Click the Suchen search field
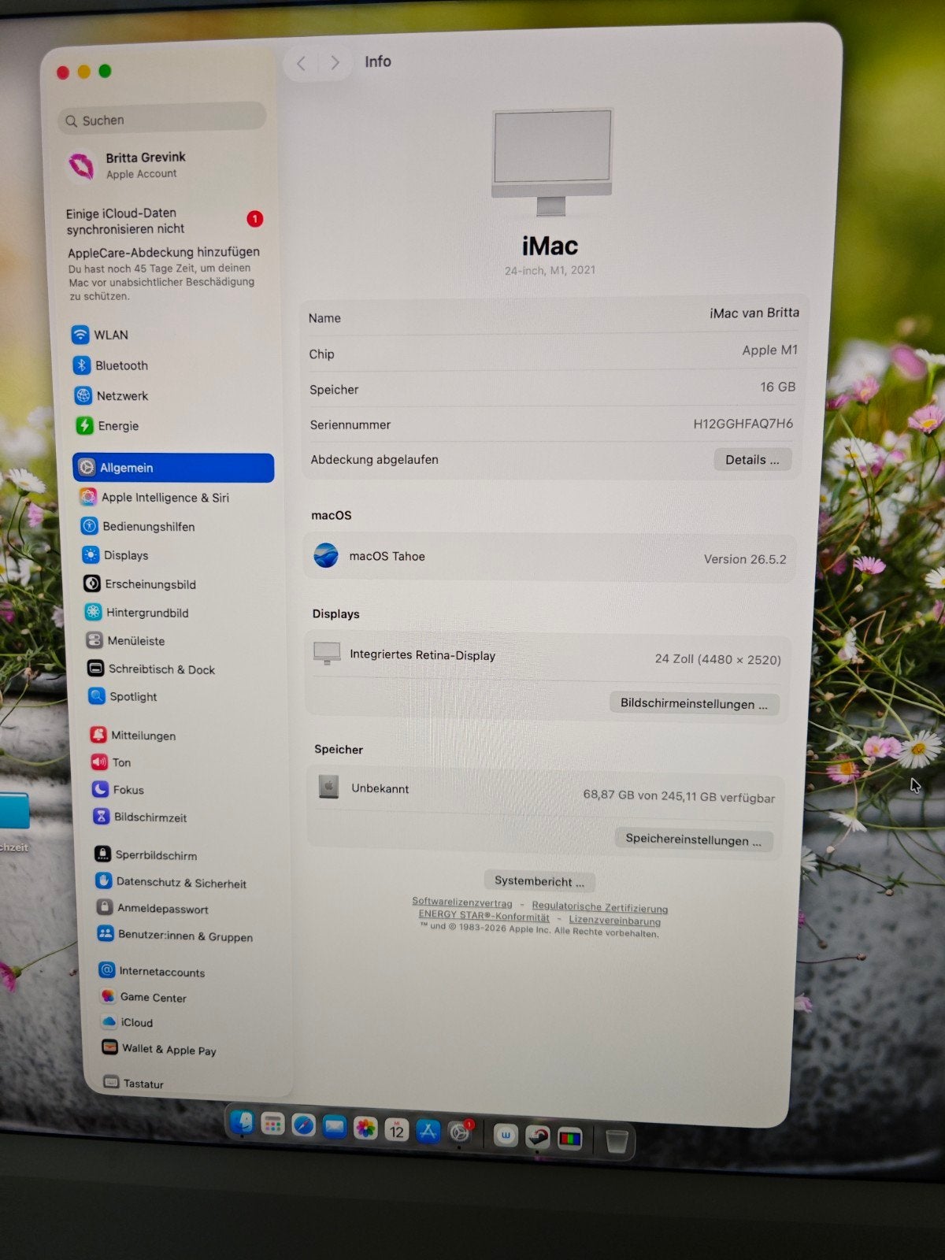This screenshot has height=1260, width=945. point(162,119)
